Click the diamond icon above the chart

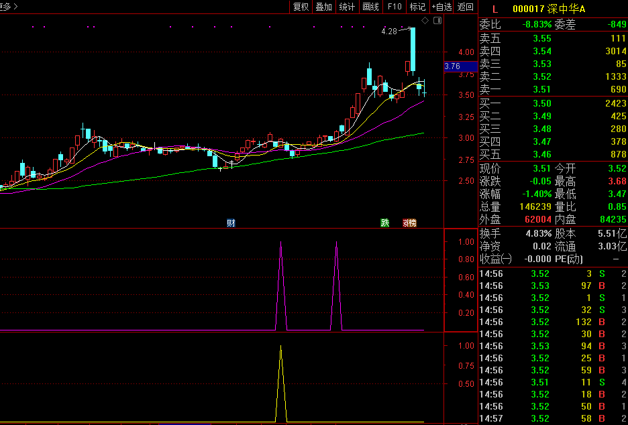coord(425,20)
